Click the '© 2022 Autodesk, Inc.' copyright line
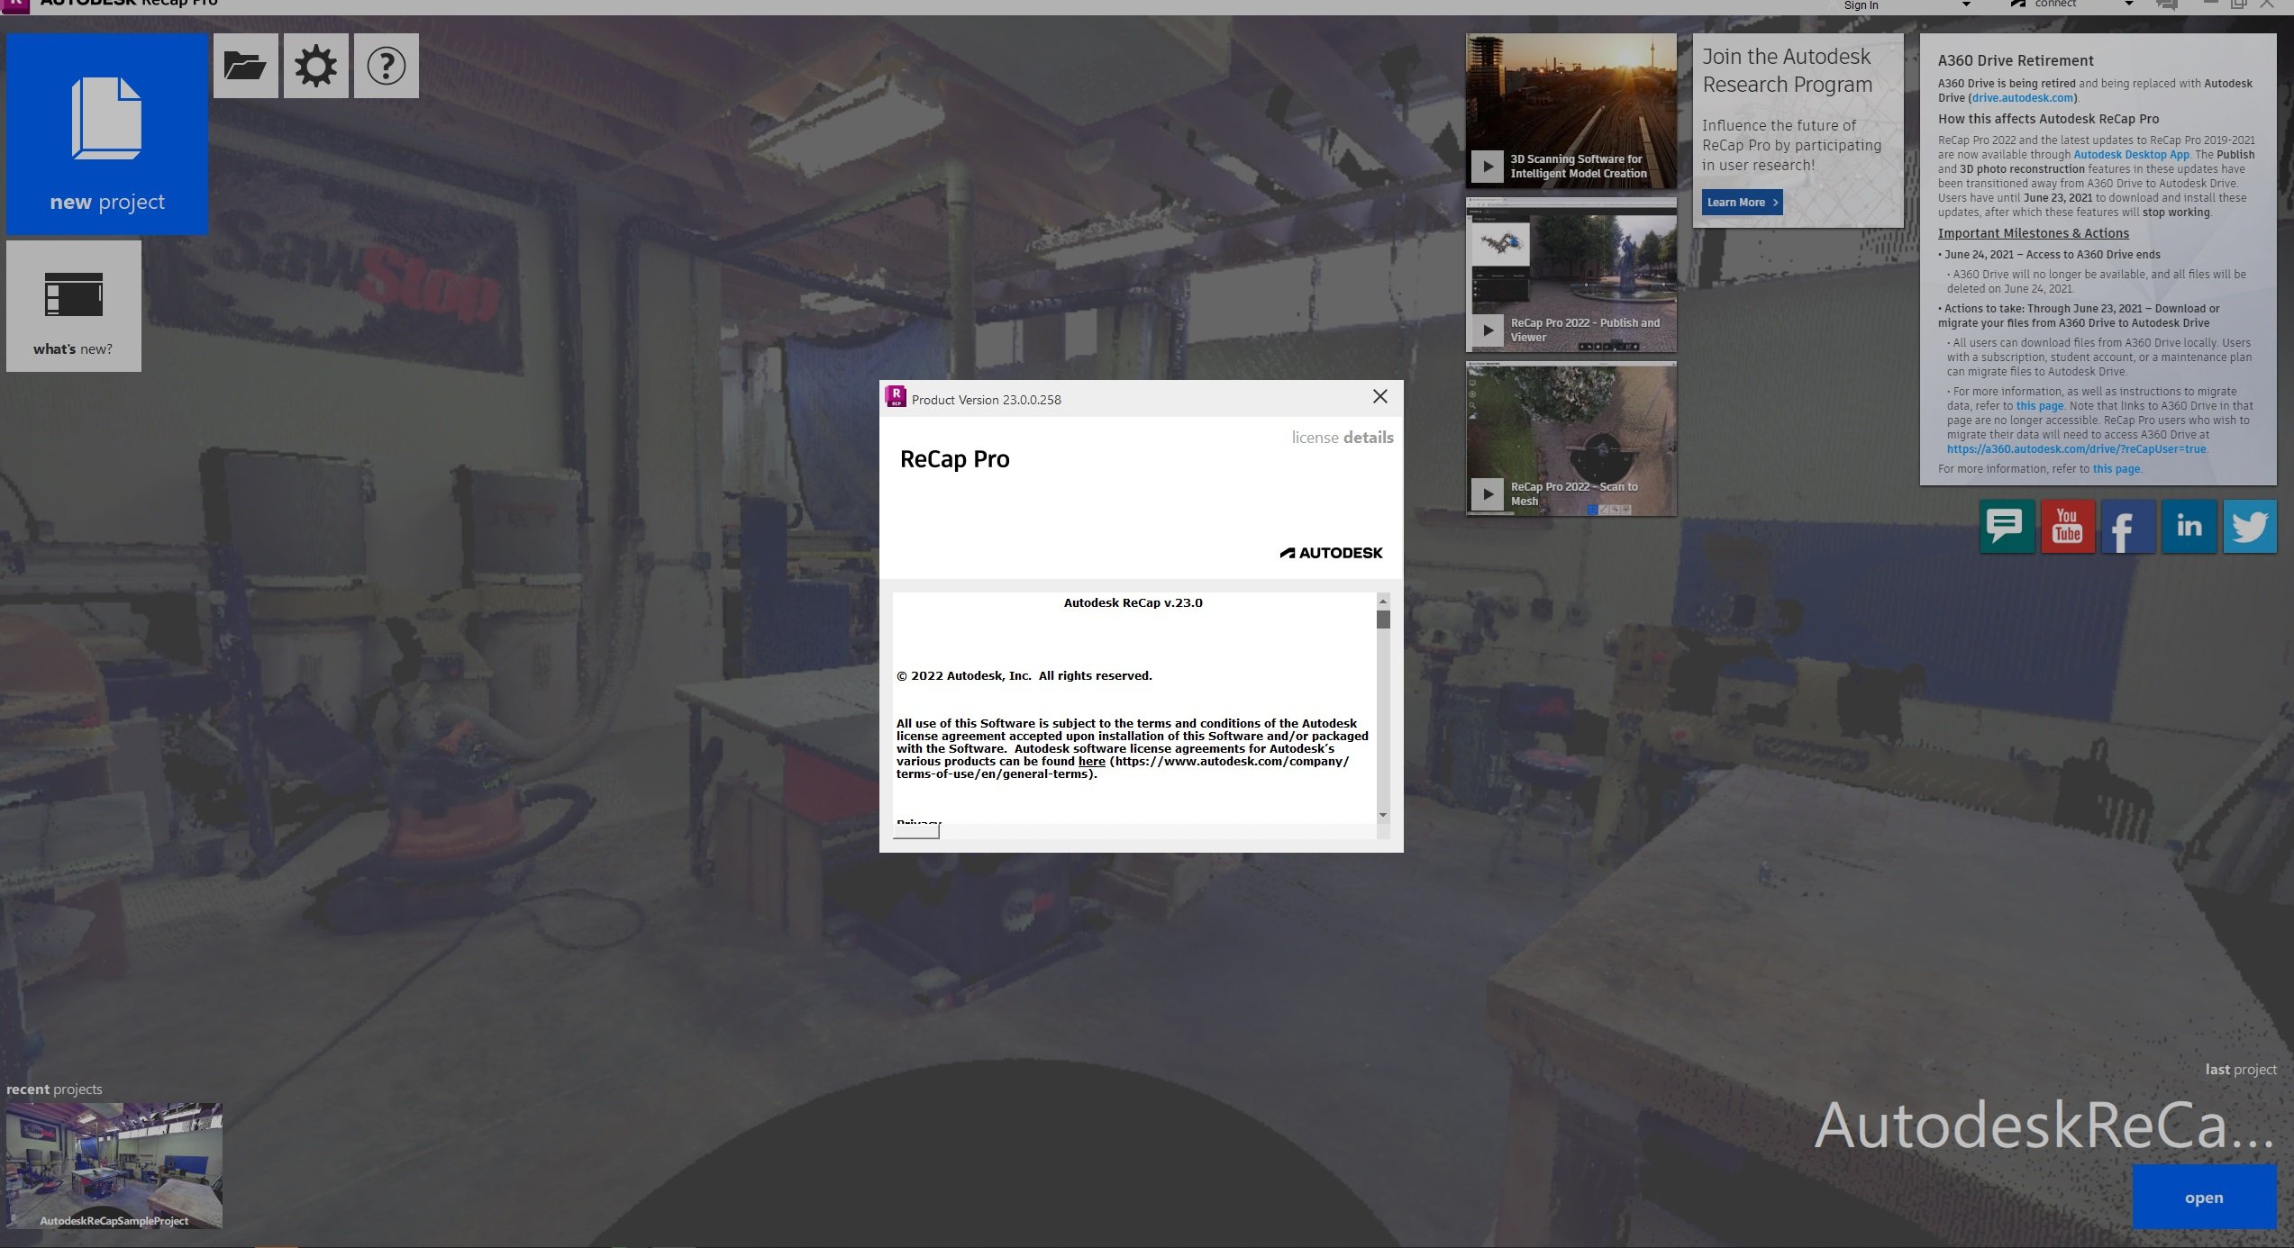Viewport: 2294px width, 1248px height. pos(1024,676)
